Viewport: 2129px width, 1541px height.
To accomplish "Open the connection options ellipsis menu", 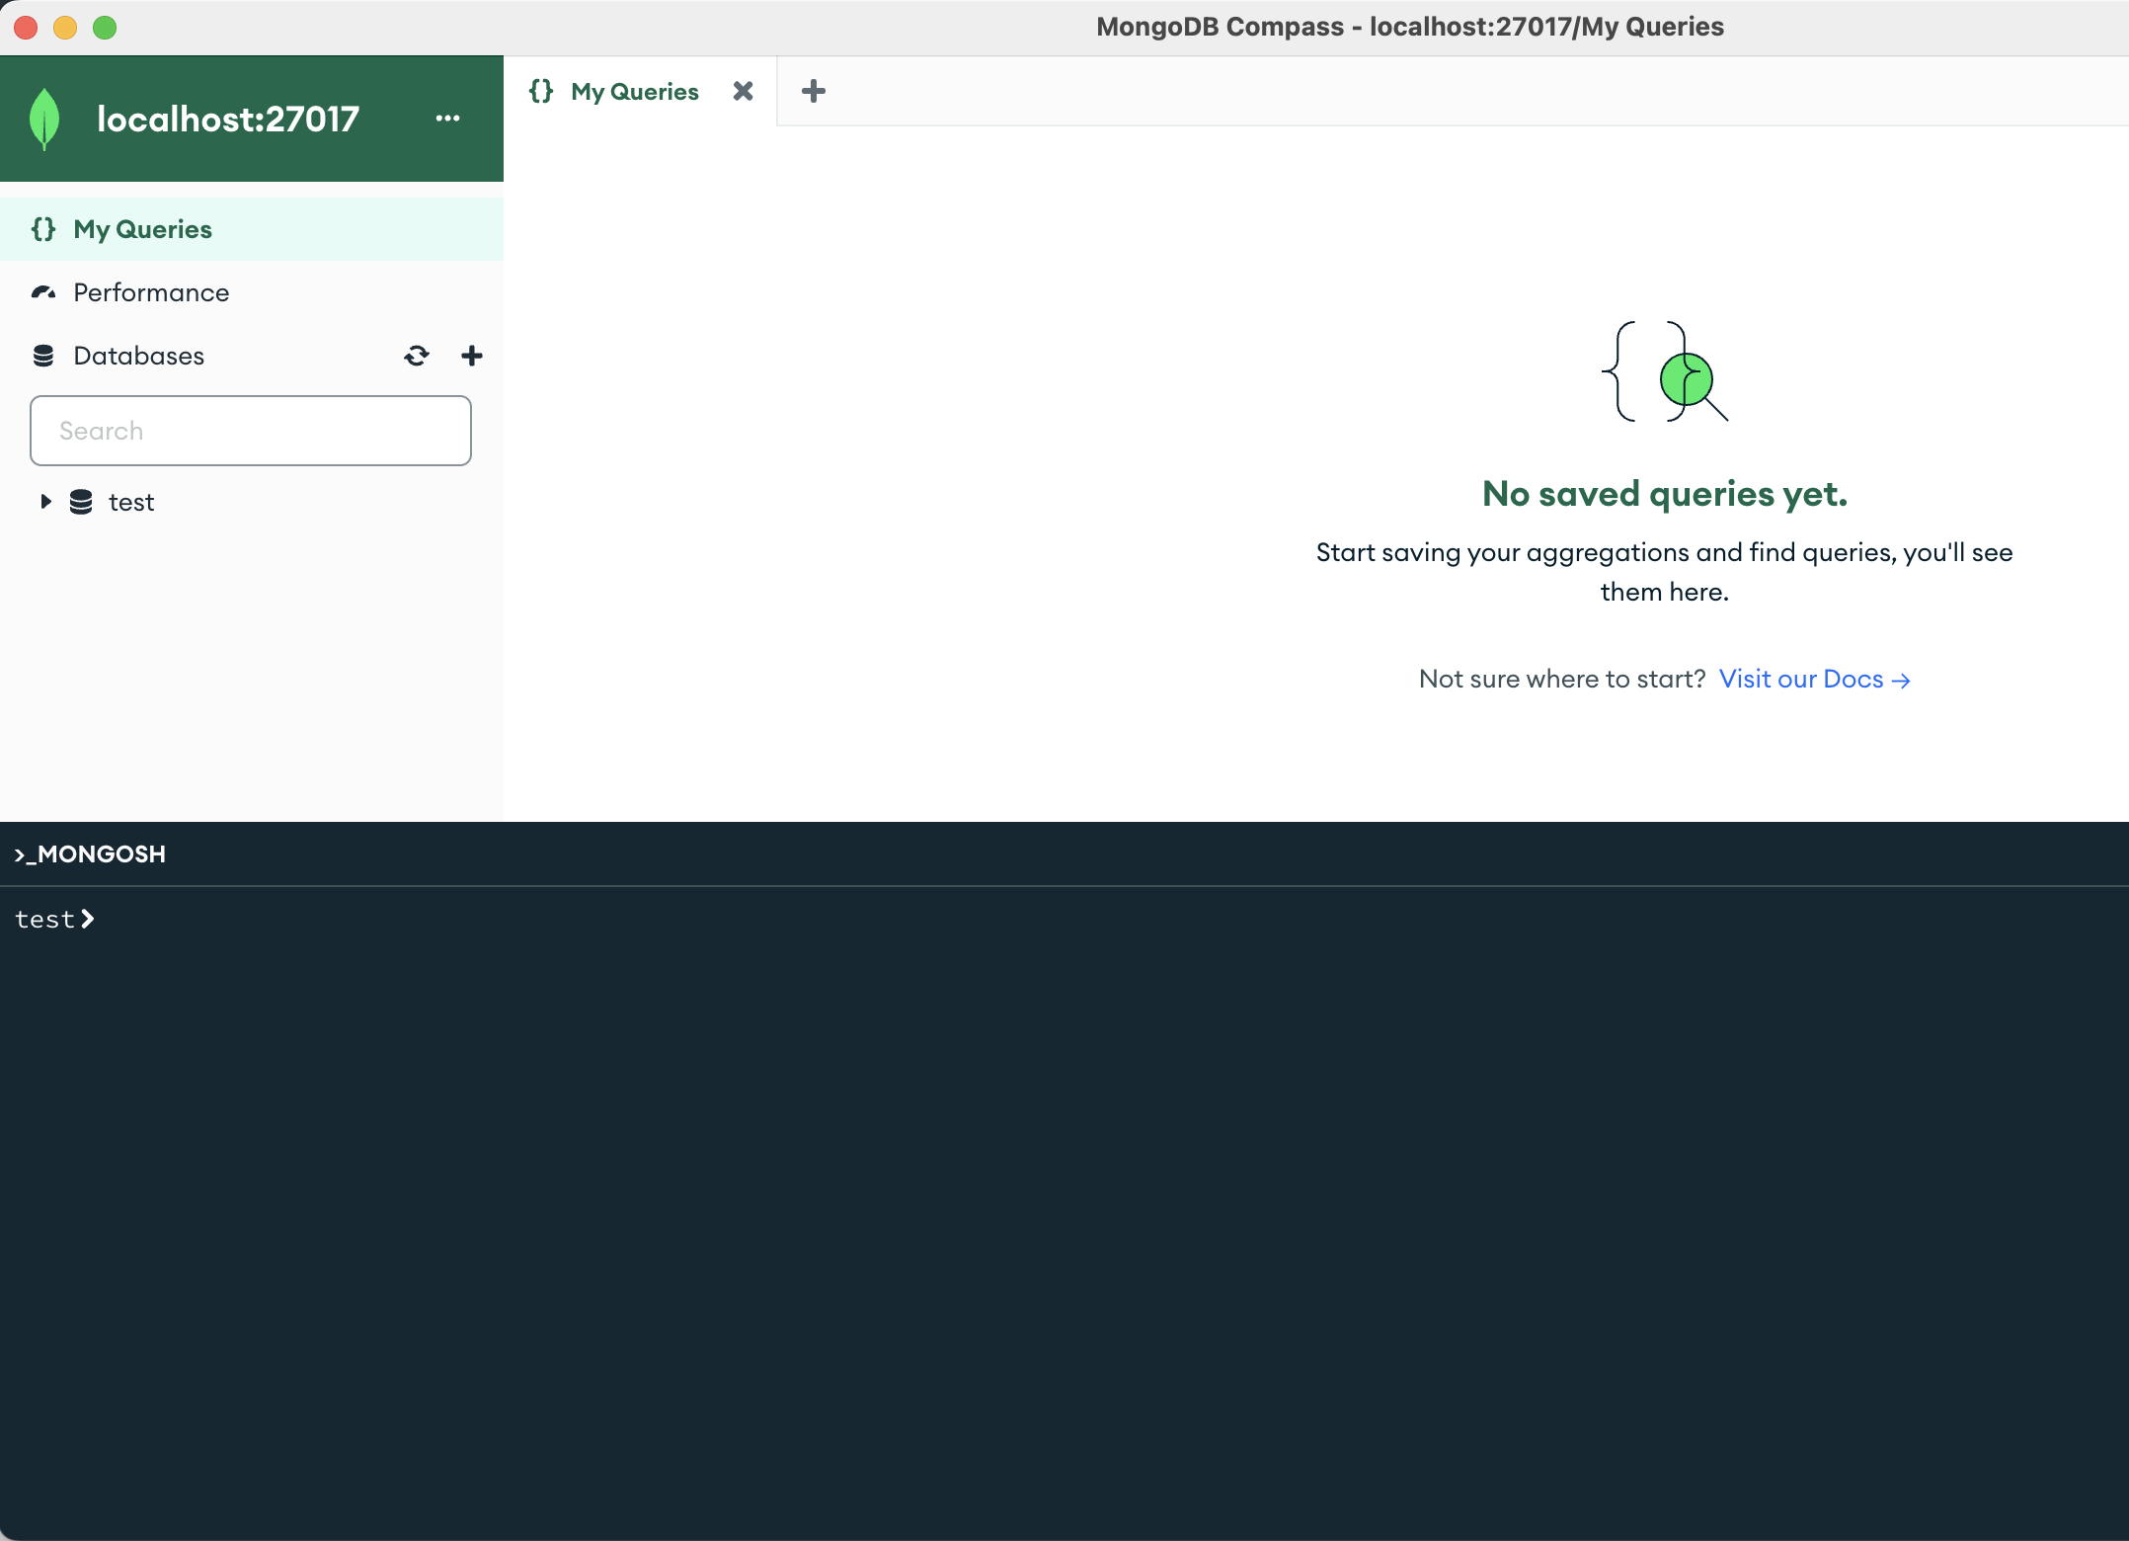I will pyautogui.click(x=447, y=119).
